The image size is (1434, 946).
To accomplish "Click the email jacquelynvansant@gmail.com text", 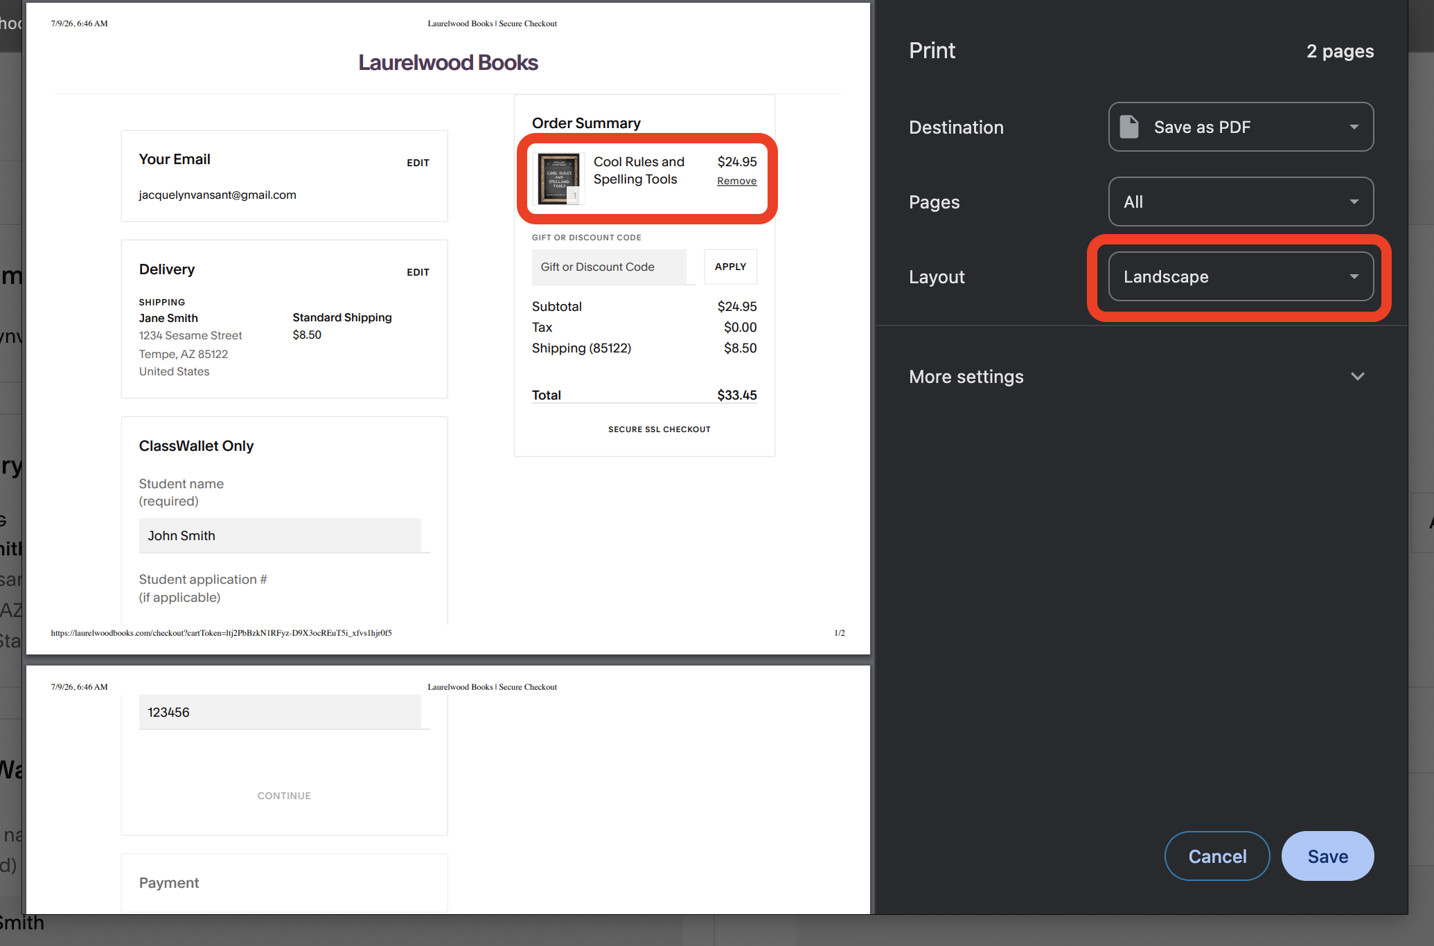I will 218,195.
